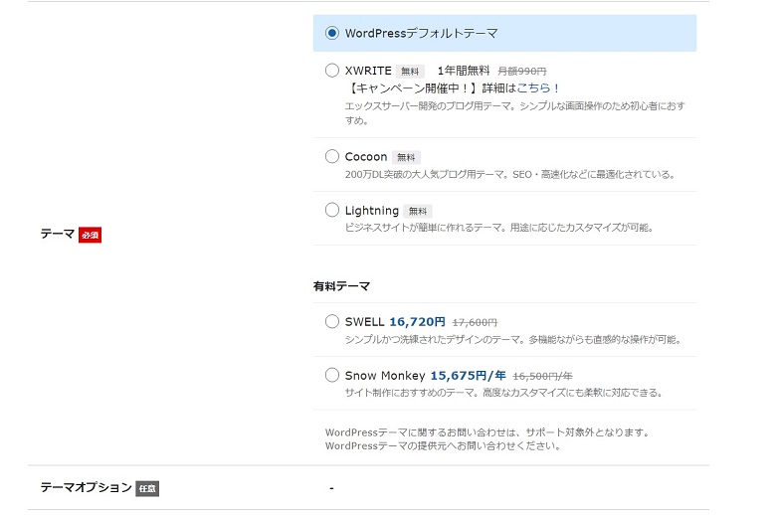Click the 【キャンペーン開催中！】 text
Image resolution: width=776 pixels, height=515 pixels.
pyautogui.click(x=413, y=88)
